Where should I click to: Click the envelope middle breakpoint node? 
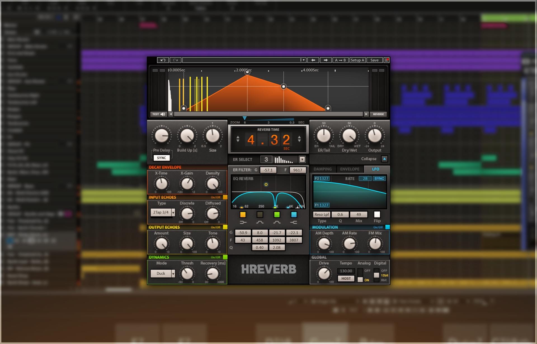(284, 86)
